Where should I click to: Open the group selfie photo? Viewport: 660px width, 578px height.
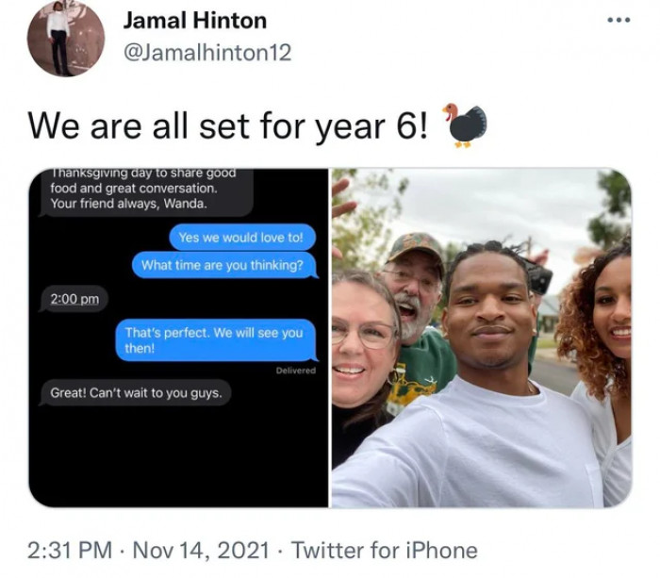[482, 338]
